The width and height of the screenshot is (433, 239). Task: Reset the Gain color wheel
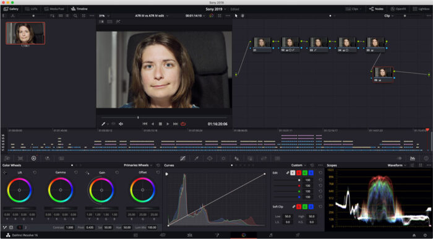(x=117, y=172)
